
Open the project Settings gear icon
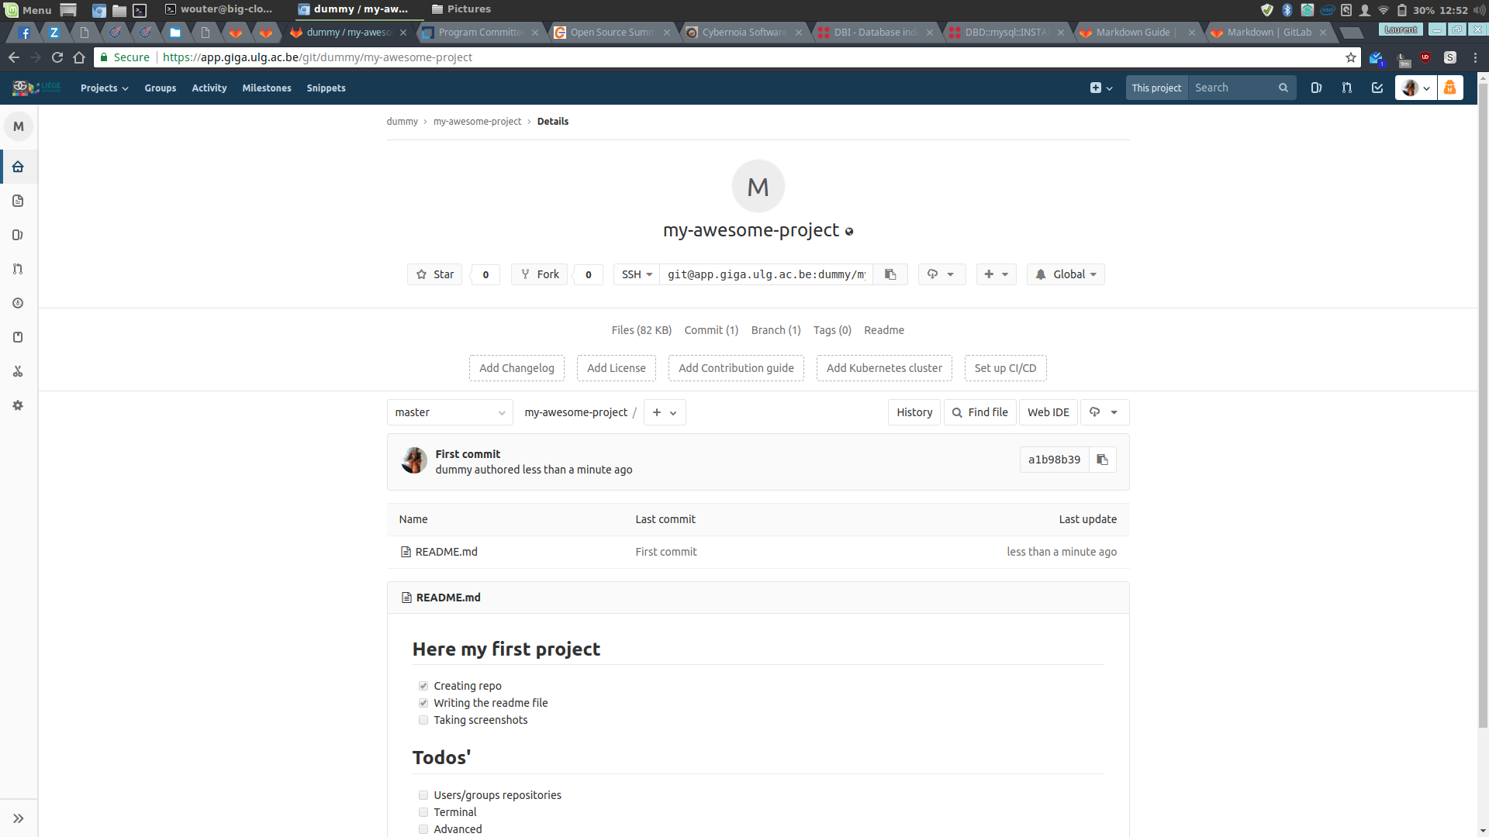click(18, 405)
